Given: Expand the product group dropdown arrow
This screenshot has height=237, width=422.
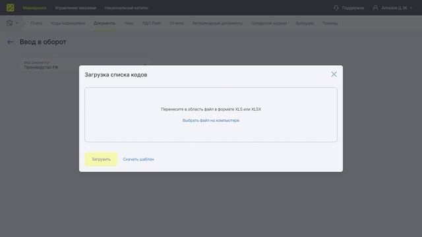Looking at the screenshot, I should 17,23.
